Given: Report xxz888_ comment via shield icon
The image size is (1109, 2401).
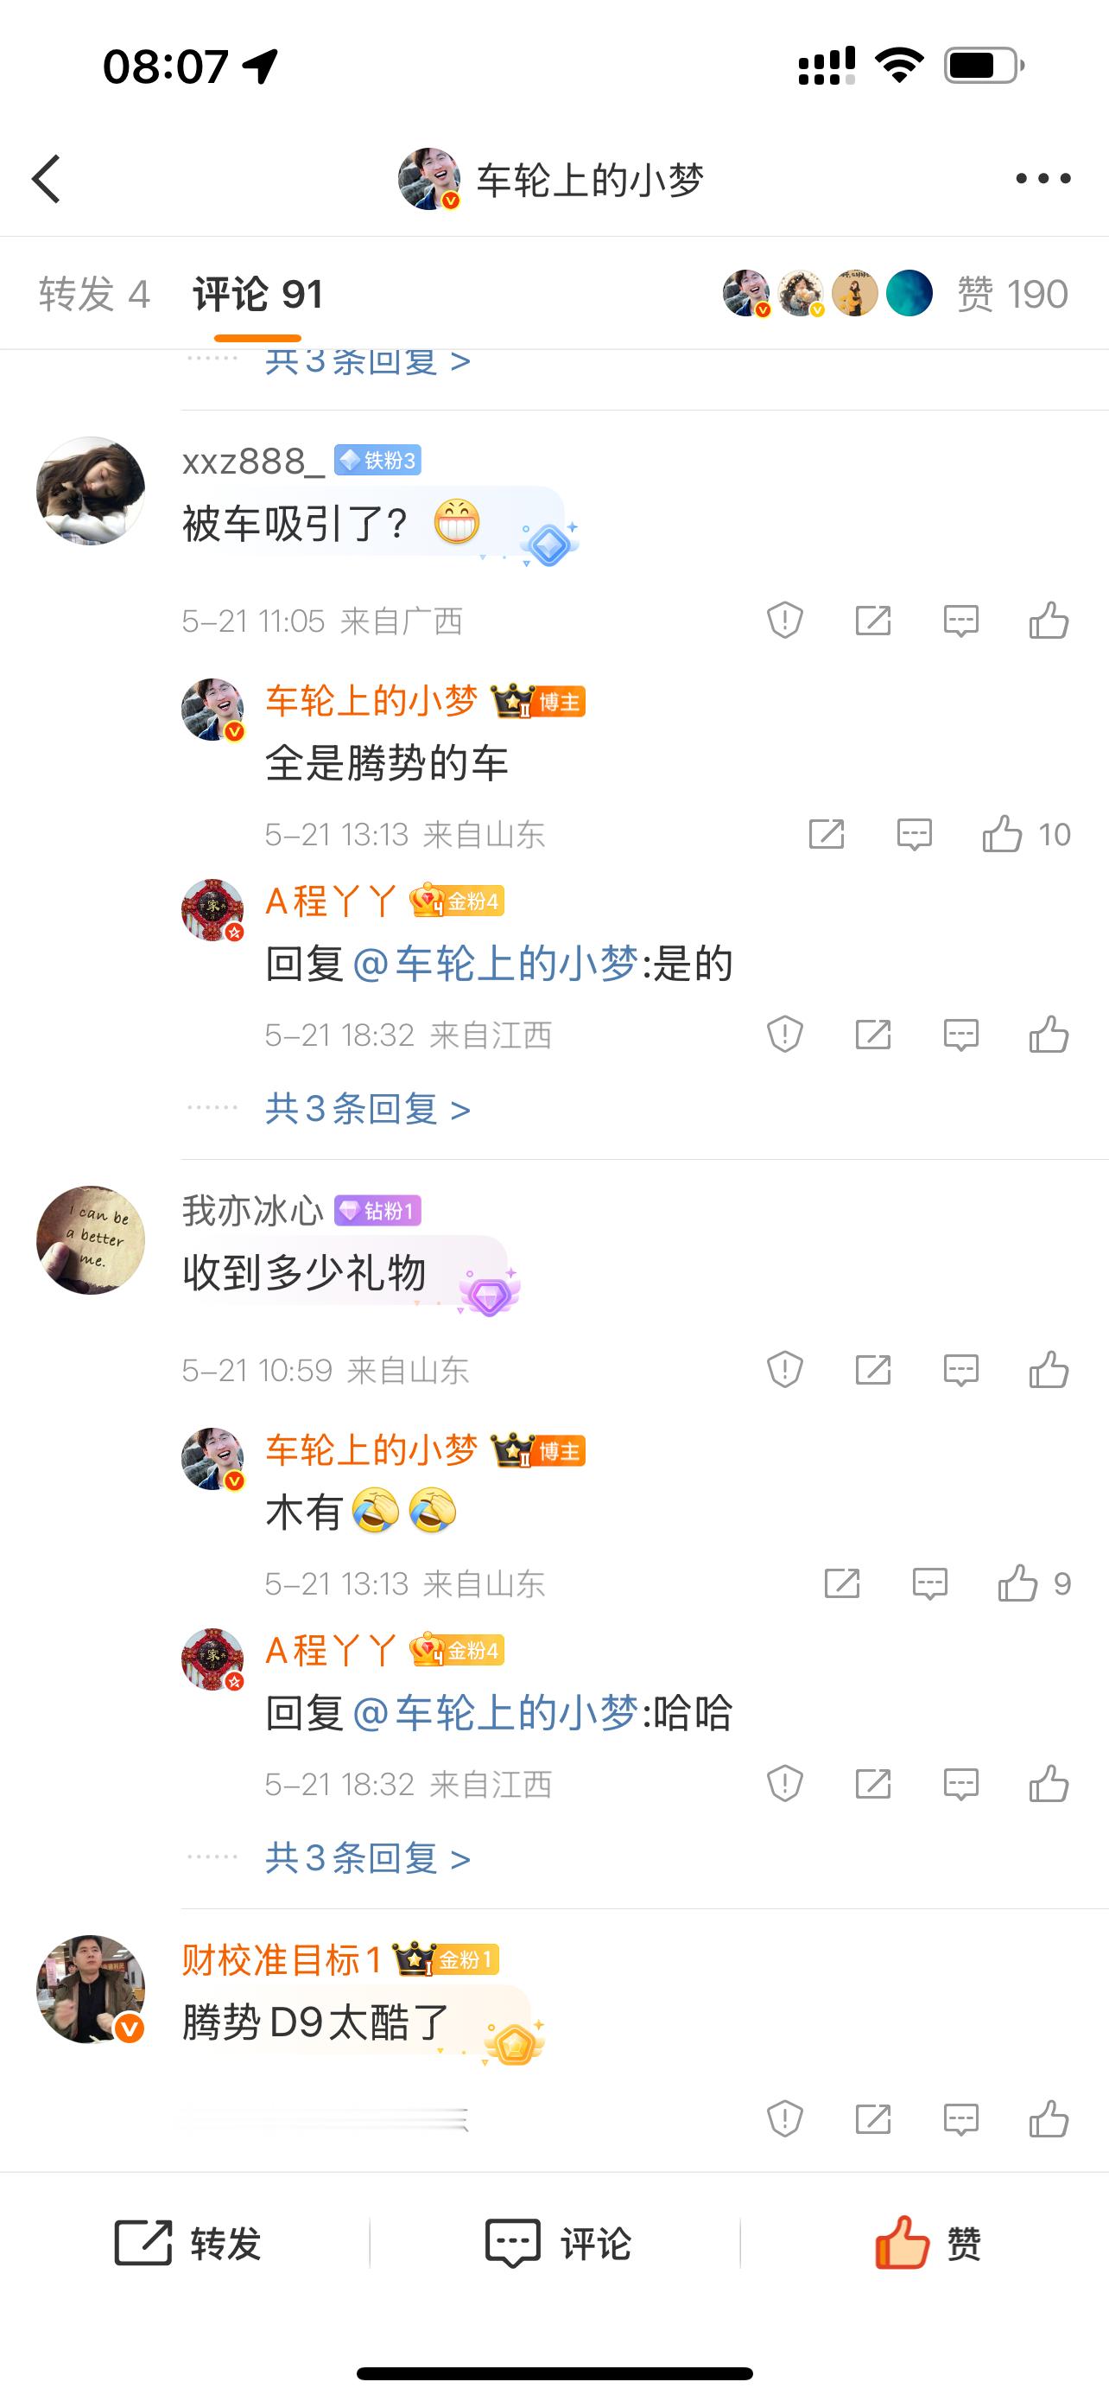Looking at the screenshot, I should point(785,620).
